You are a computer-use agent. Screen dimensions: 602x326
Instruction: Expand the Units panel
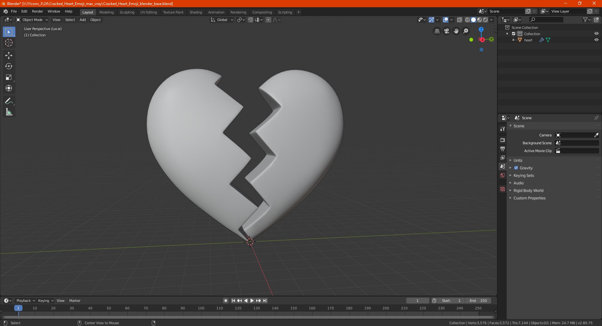[518, 160]
